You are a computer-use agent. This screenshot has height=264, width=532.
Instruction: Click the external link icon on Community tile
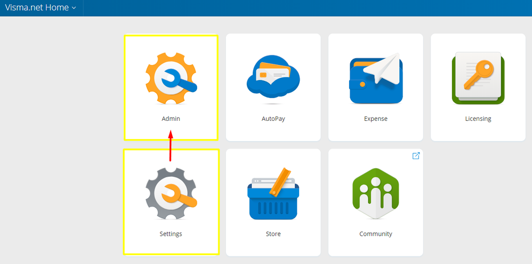click(x=416, y=156)
